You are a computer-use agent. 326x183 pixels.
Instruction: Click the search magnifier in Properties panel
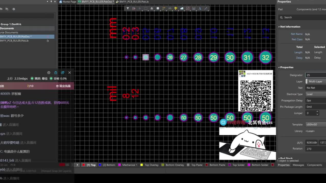(x=281, y=17)
